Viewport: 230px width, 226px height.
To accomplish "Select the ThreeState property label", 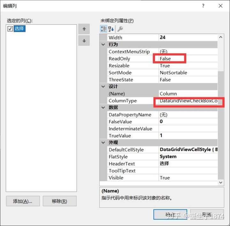I will coord(121,80).
